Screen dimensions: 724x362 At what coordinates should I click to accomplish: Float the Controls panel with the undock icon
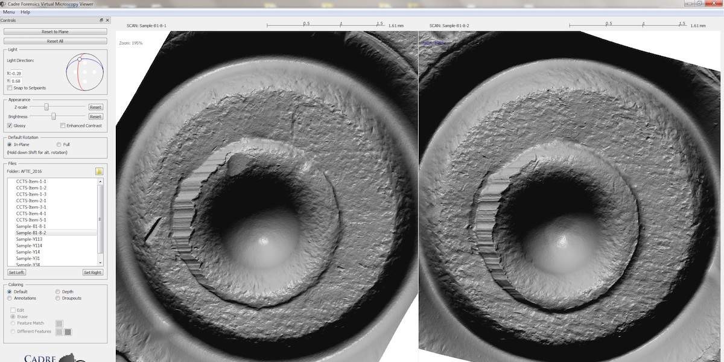point(101,21)
